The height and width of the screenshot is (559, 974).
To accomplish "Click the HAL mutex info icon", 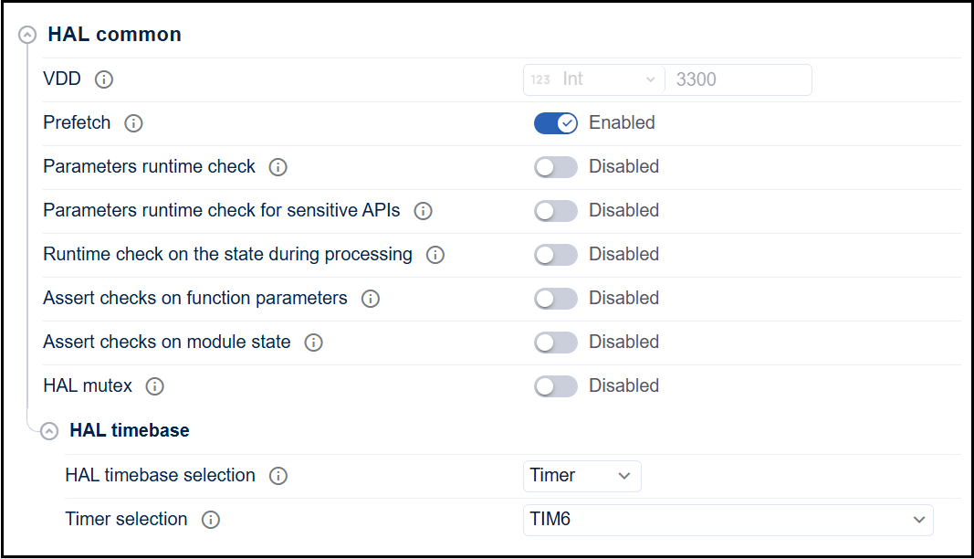I will tap(155, 386).
